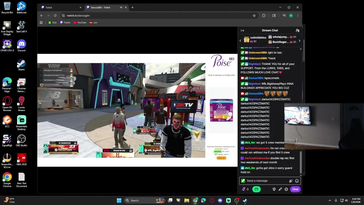
Task: Open the Ad info badge
Action: click(x=232, y=59)
